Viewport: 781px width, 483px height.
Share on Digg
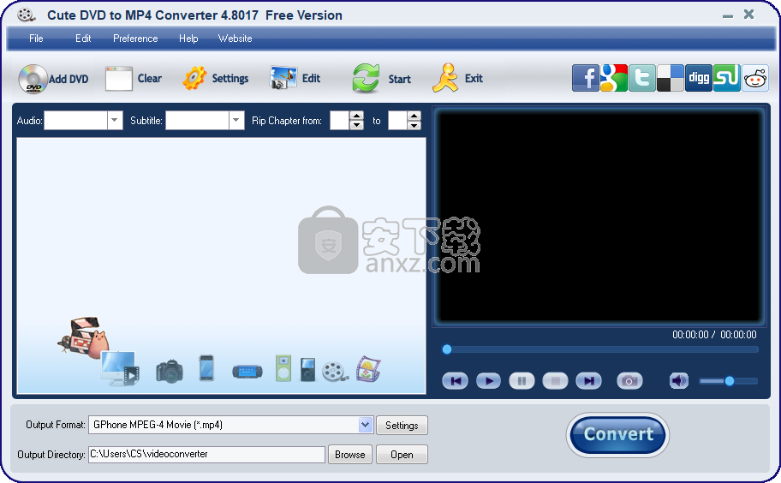point(699,78)
